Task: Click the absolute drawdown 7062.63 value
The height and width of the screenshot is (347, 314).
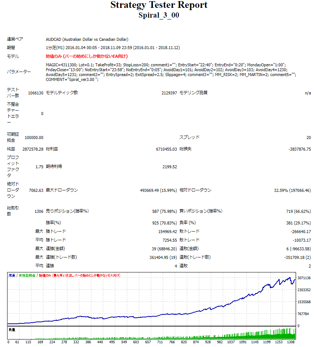Action: [36, 190]
